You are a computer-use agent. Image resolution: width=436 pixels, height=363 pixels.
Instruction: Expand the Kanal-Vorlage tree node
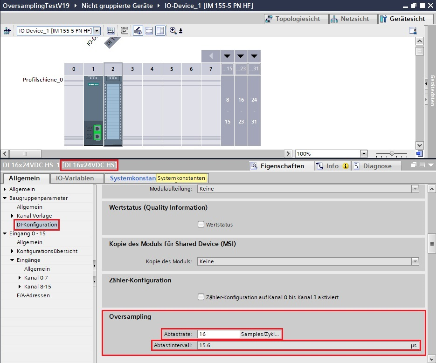pyautogui.click(x=12, y=216)
